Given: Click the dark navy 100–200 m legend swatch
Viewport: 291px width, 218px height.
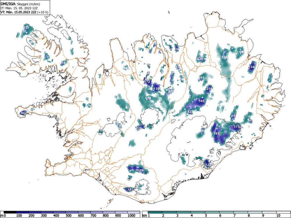Looking at the screenshot, I should 22,212.
